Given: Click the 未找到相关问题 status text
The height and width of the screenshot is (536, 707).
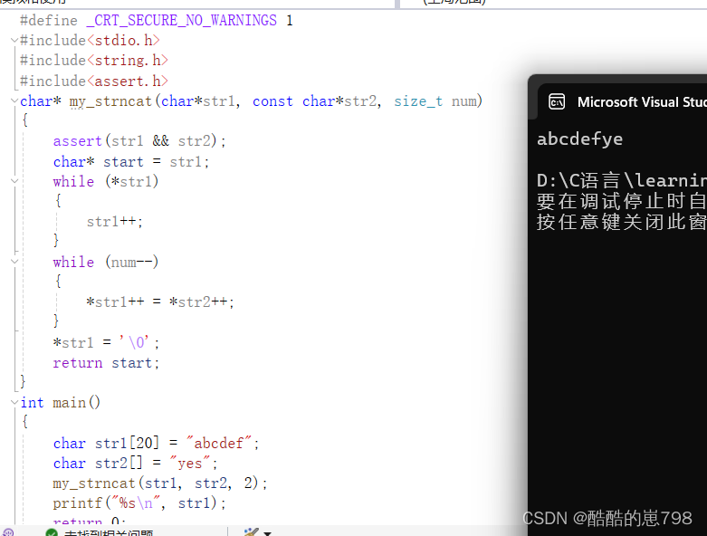Looking at the screenshot, I should [109, 533].
